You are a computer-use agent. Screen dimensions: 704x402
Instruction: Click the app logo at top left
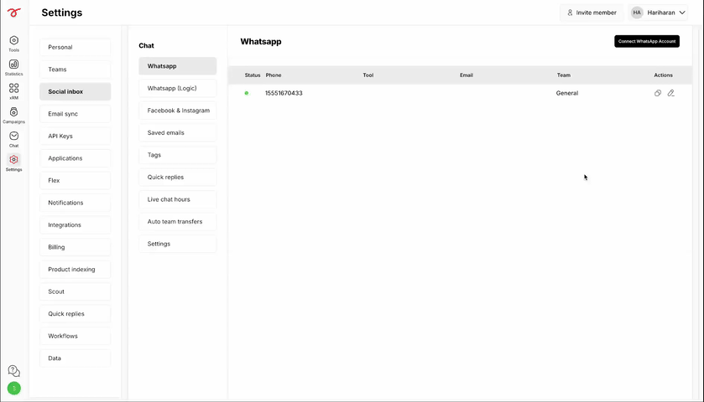click(14, 13)
